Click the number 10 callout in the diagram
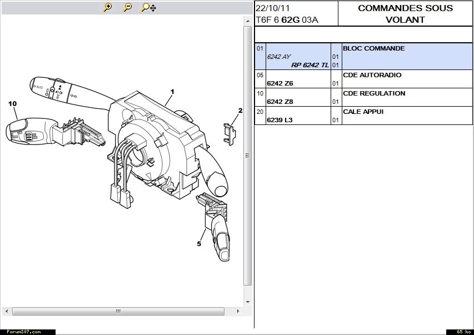Screen dimensions: 474x335 point(12,104)
